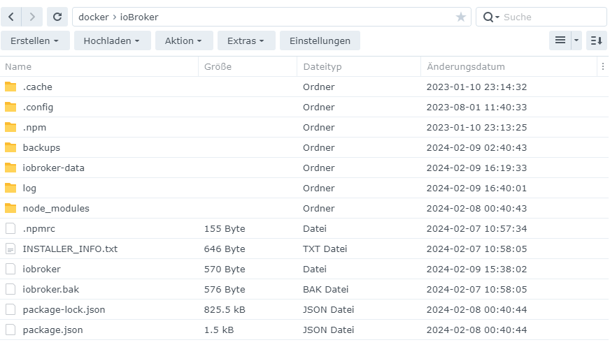The width and height of the screenshot is (610, 347).
Task: Click the node_modules folder name
Action: pyautogui.click(x=56, y=209)
